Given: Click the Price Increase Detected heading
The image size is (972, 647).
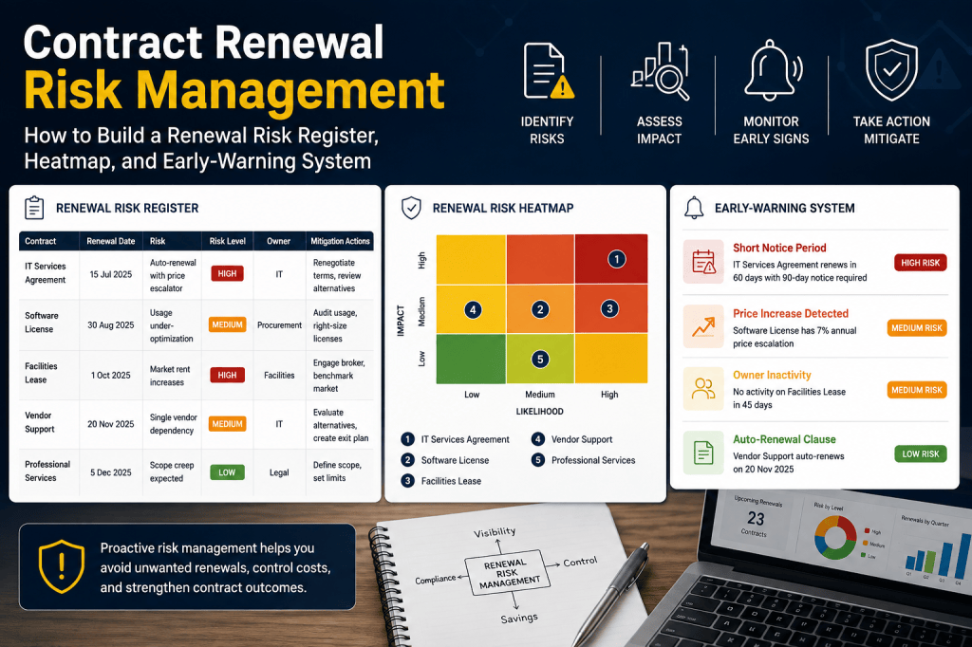Looking at the screenshot, I should (791, 314).
